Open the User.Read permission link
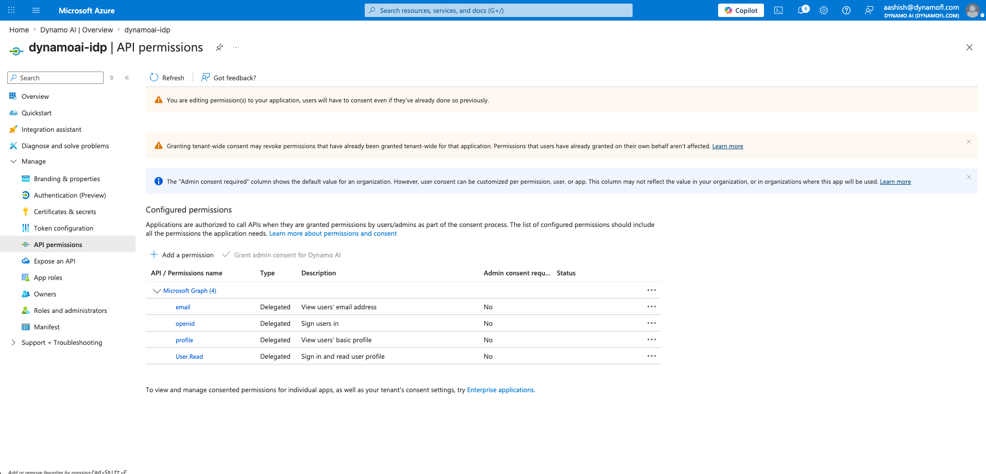The image size is (986, 474). tap(189, 357)
